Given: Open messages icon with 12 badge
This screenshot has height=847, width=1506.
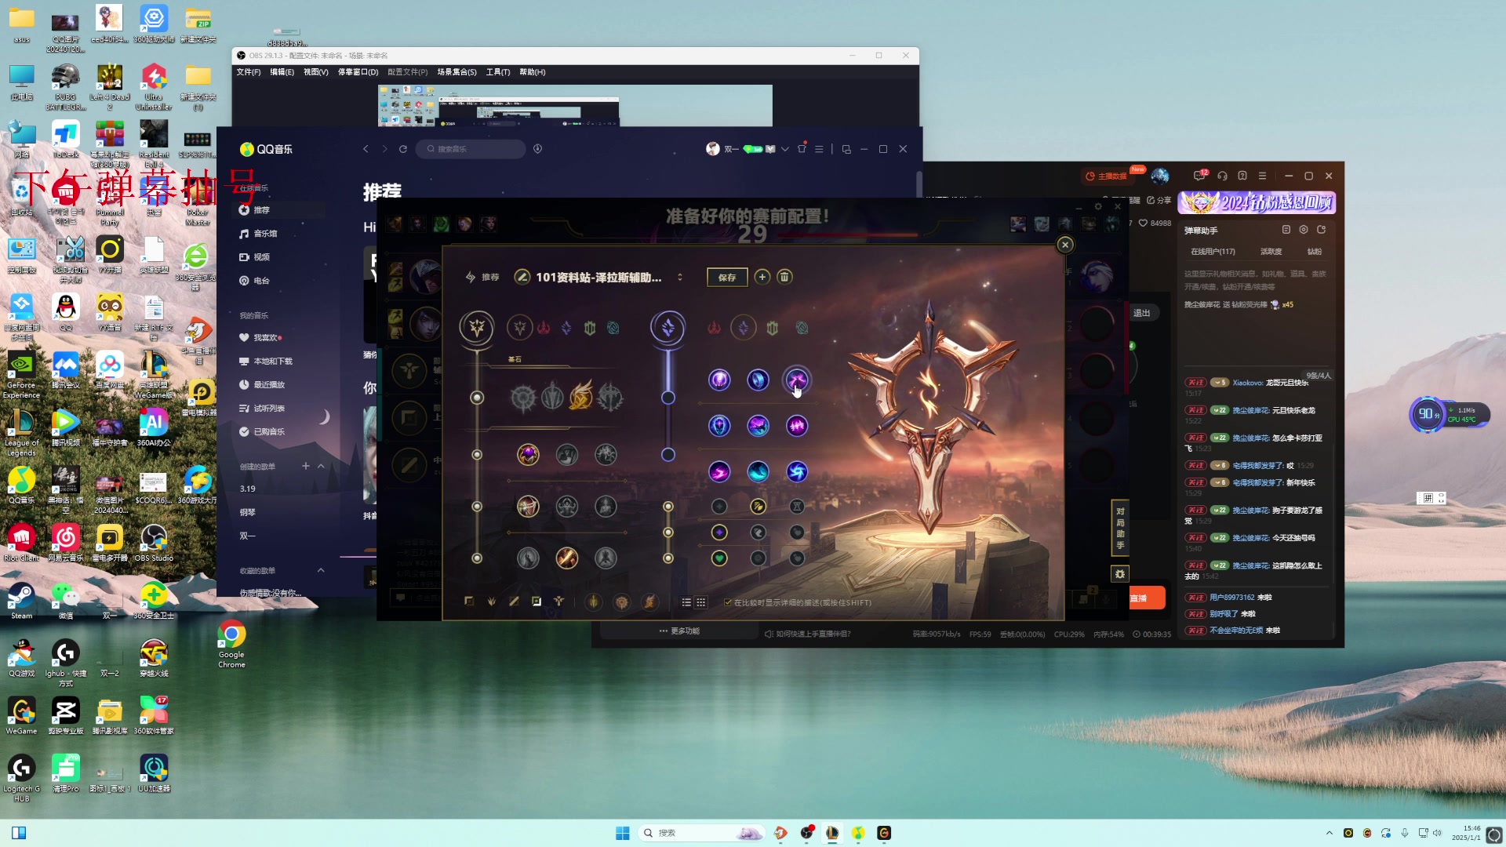Looking at the screenshot, I should pos(1200,176).
